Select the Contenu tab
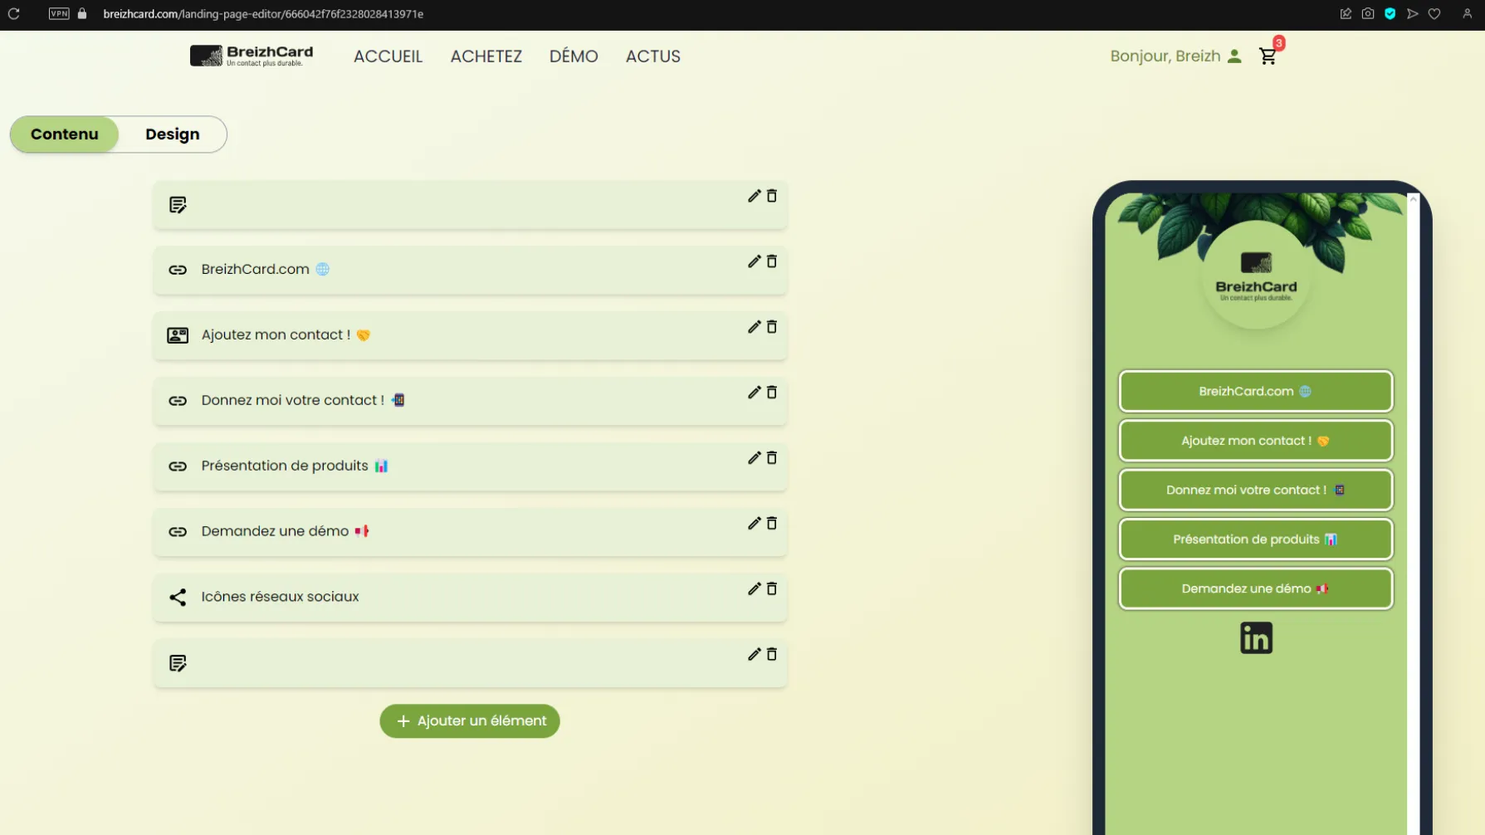The image size is (1485, 835). (x=65, y=134)
